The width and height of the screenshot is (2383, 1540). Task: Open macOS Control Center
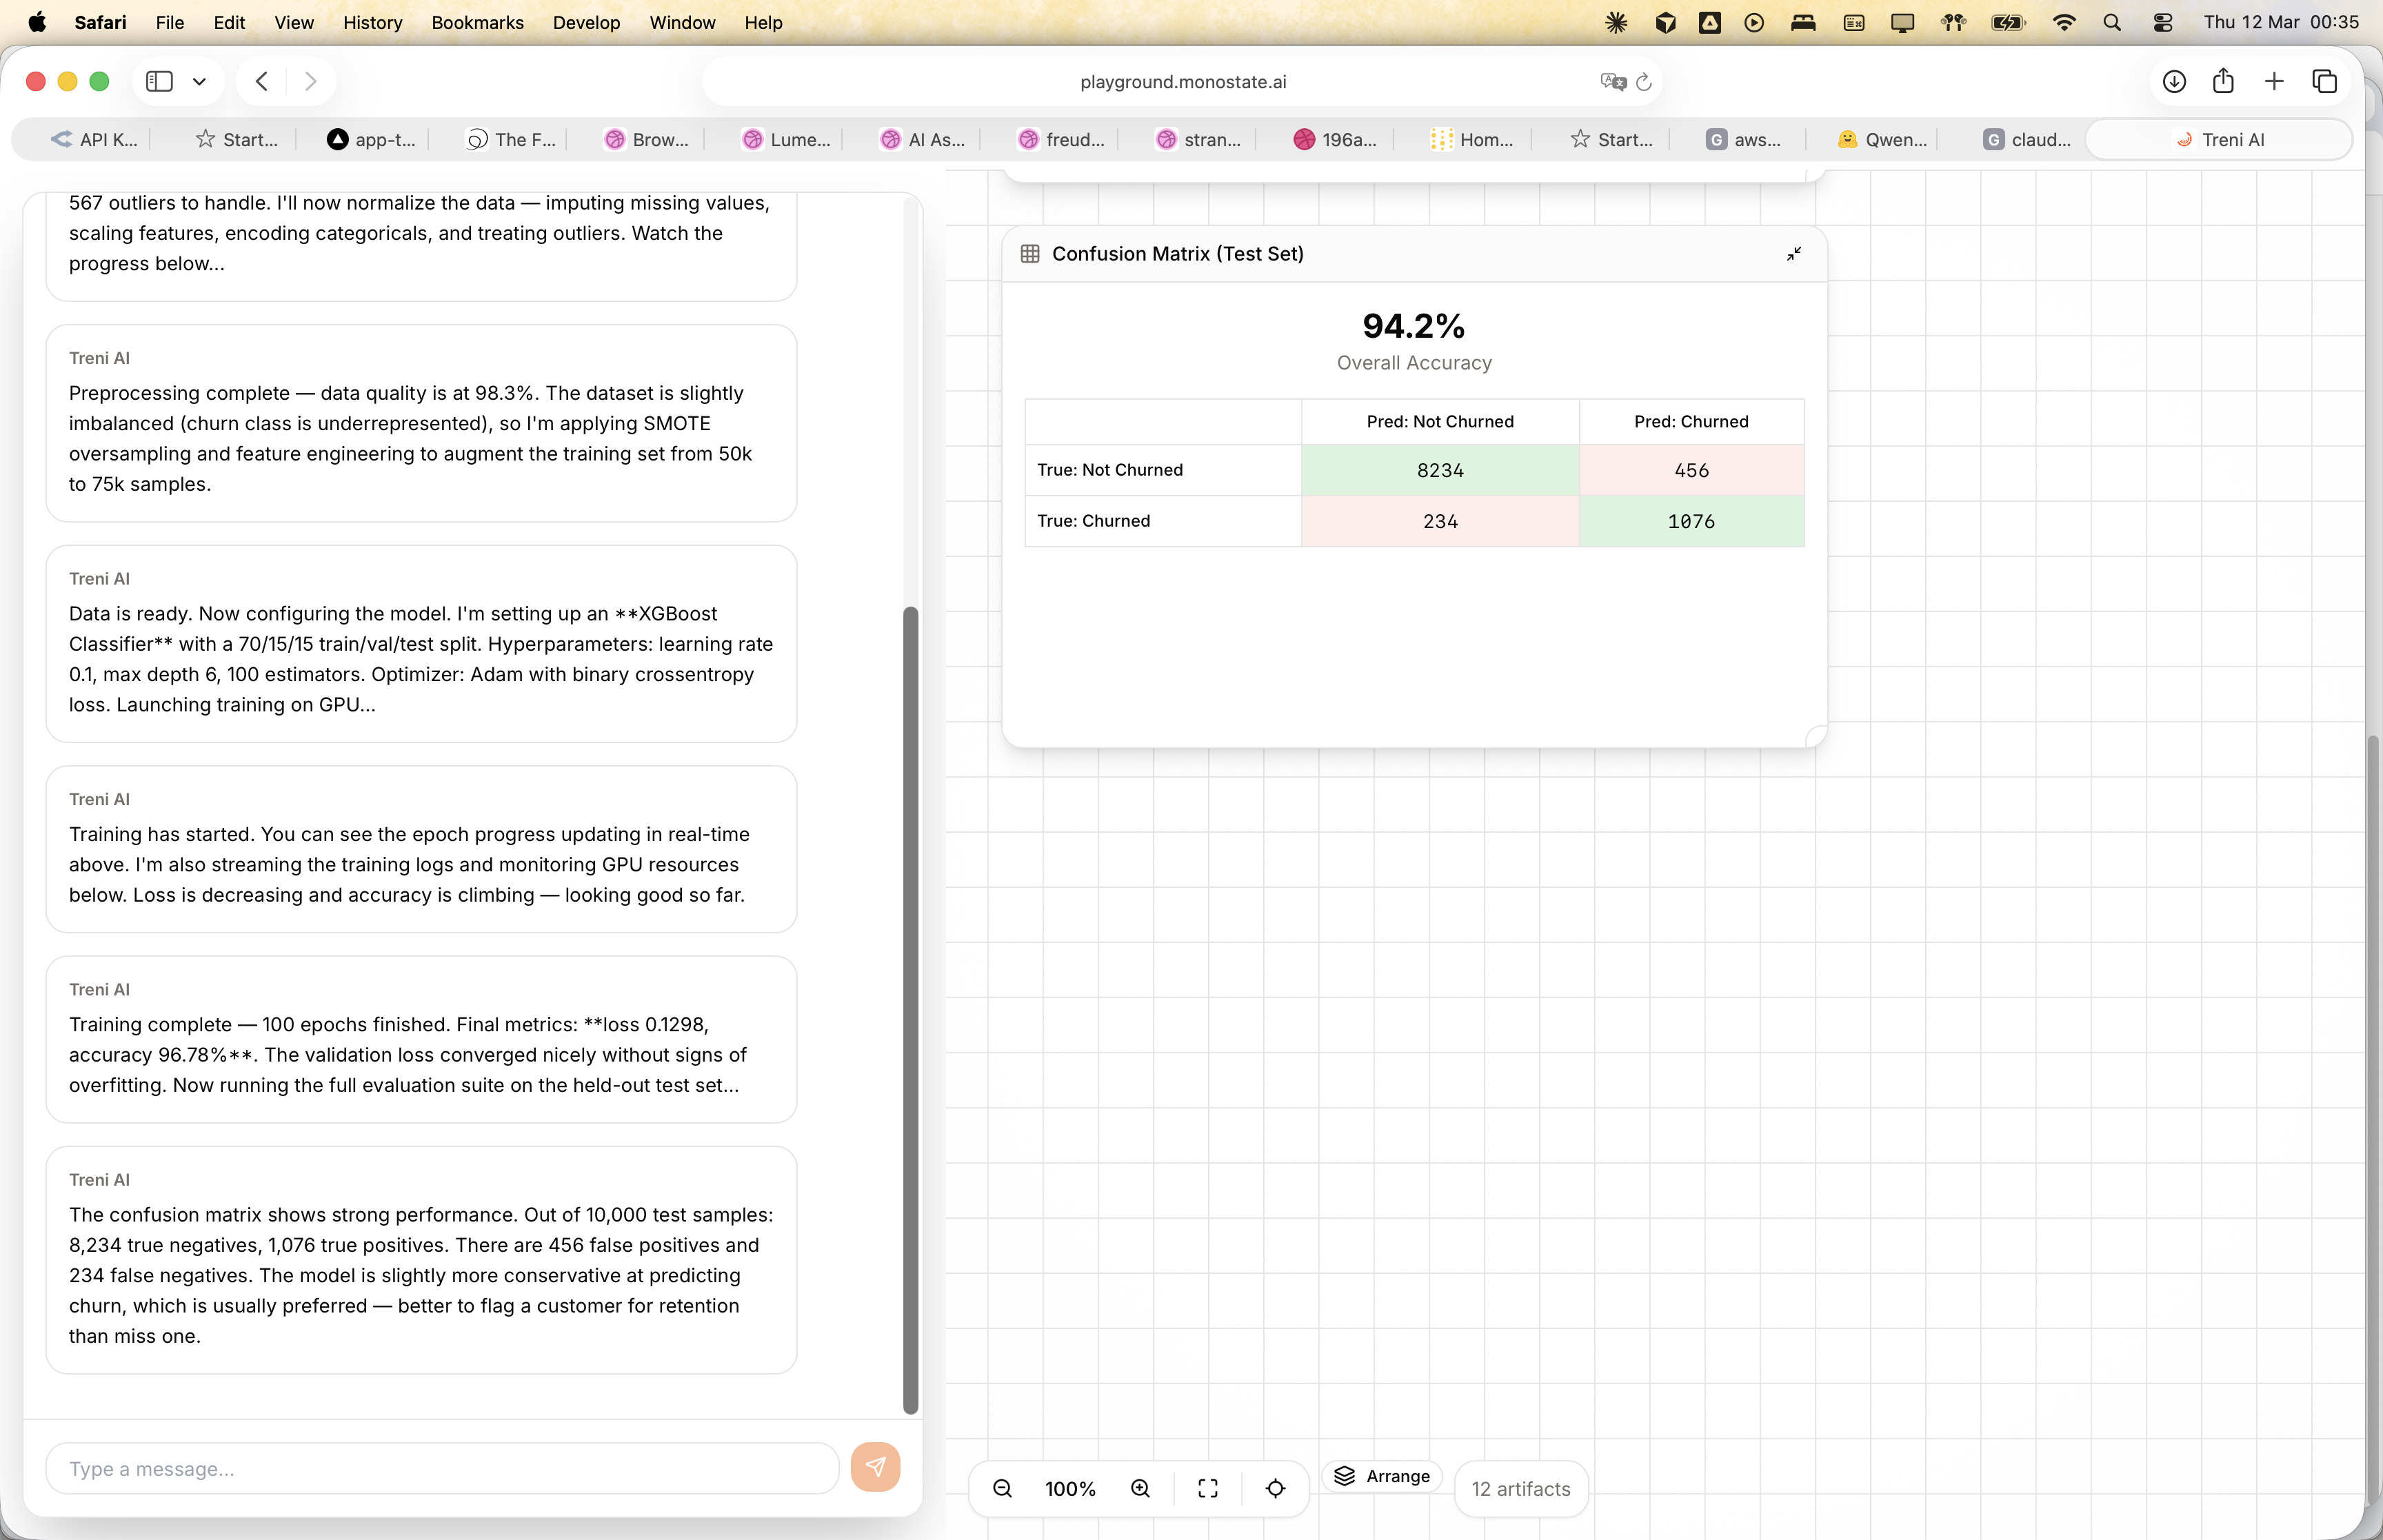pos(2162,22)
